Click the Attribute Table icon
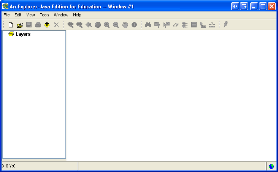This screenshot has height=172, width=278. [x=194, y=25]
